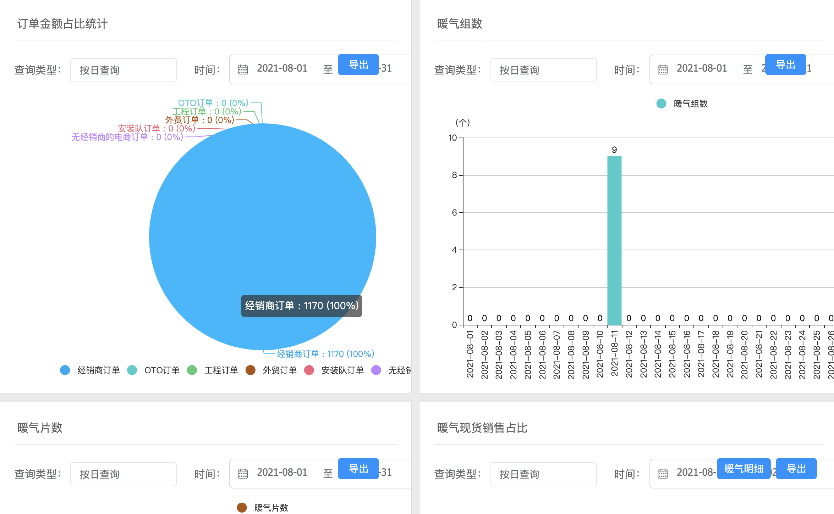The width and height of the screenshot is (834, 514).
Task: Click OTO订单：0 (0%) pie label
Action: 213,103
